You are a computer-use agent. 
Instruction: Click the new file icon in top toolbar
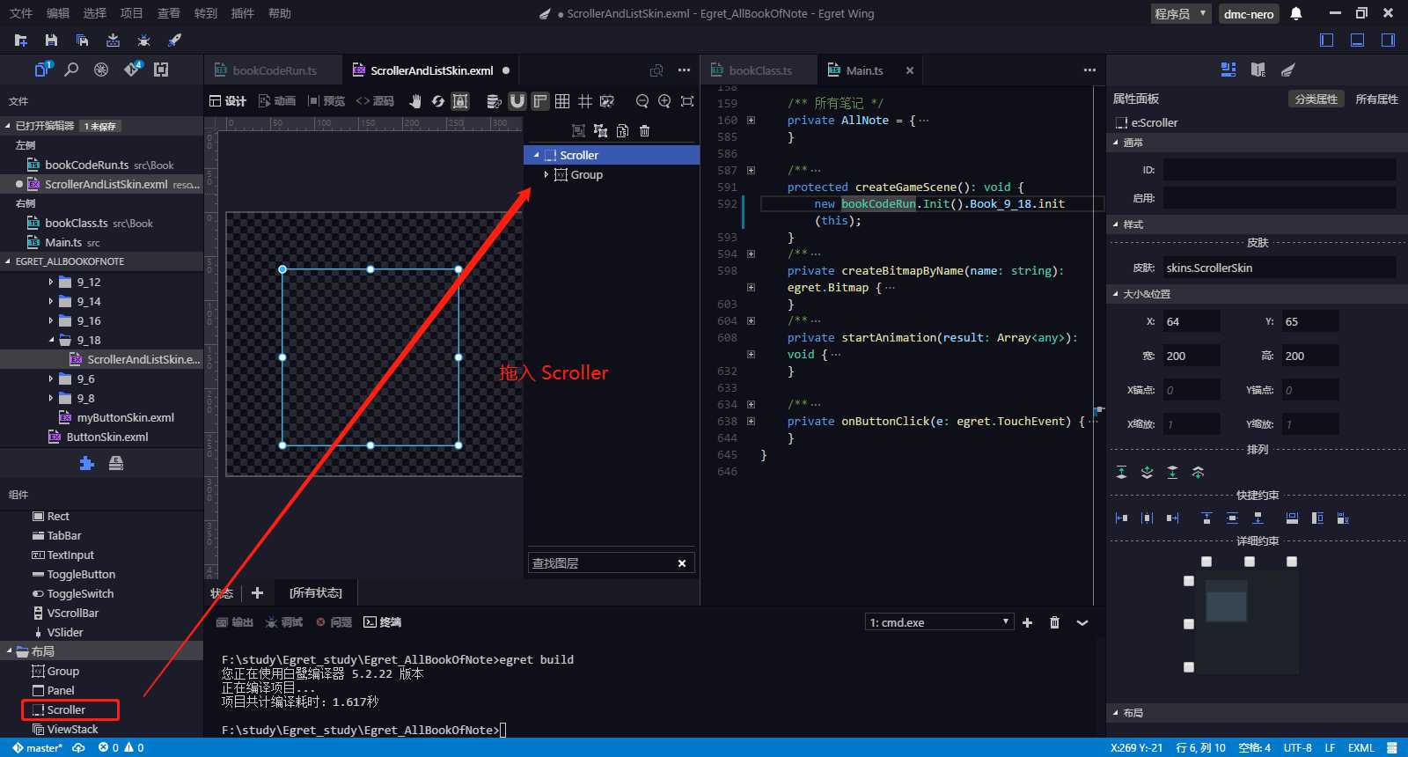21,40
